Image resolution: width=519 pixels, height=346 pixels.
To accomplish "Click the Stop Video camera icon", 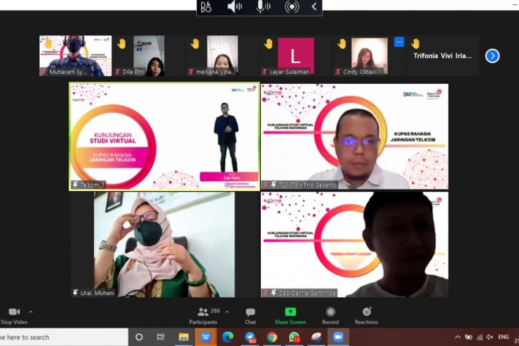I will click(14, 312).
